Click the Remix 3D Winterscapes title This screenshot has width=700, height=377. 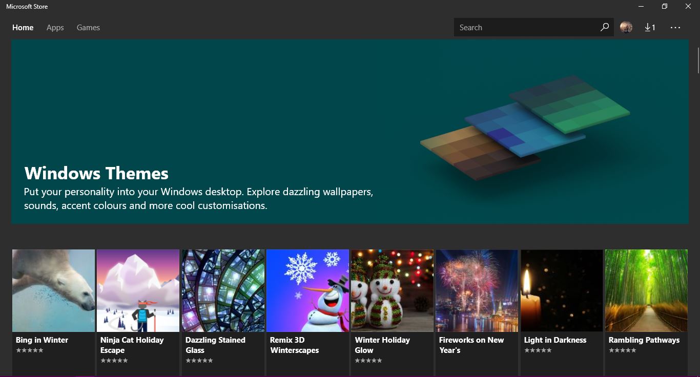(294, 345)
